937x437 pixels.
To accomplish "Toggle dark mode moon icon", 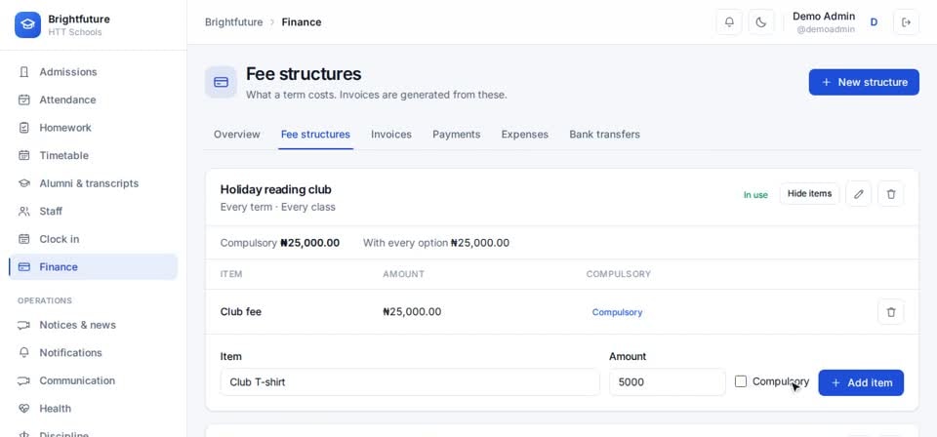I will pos(760,22).
